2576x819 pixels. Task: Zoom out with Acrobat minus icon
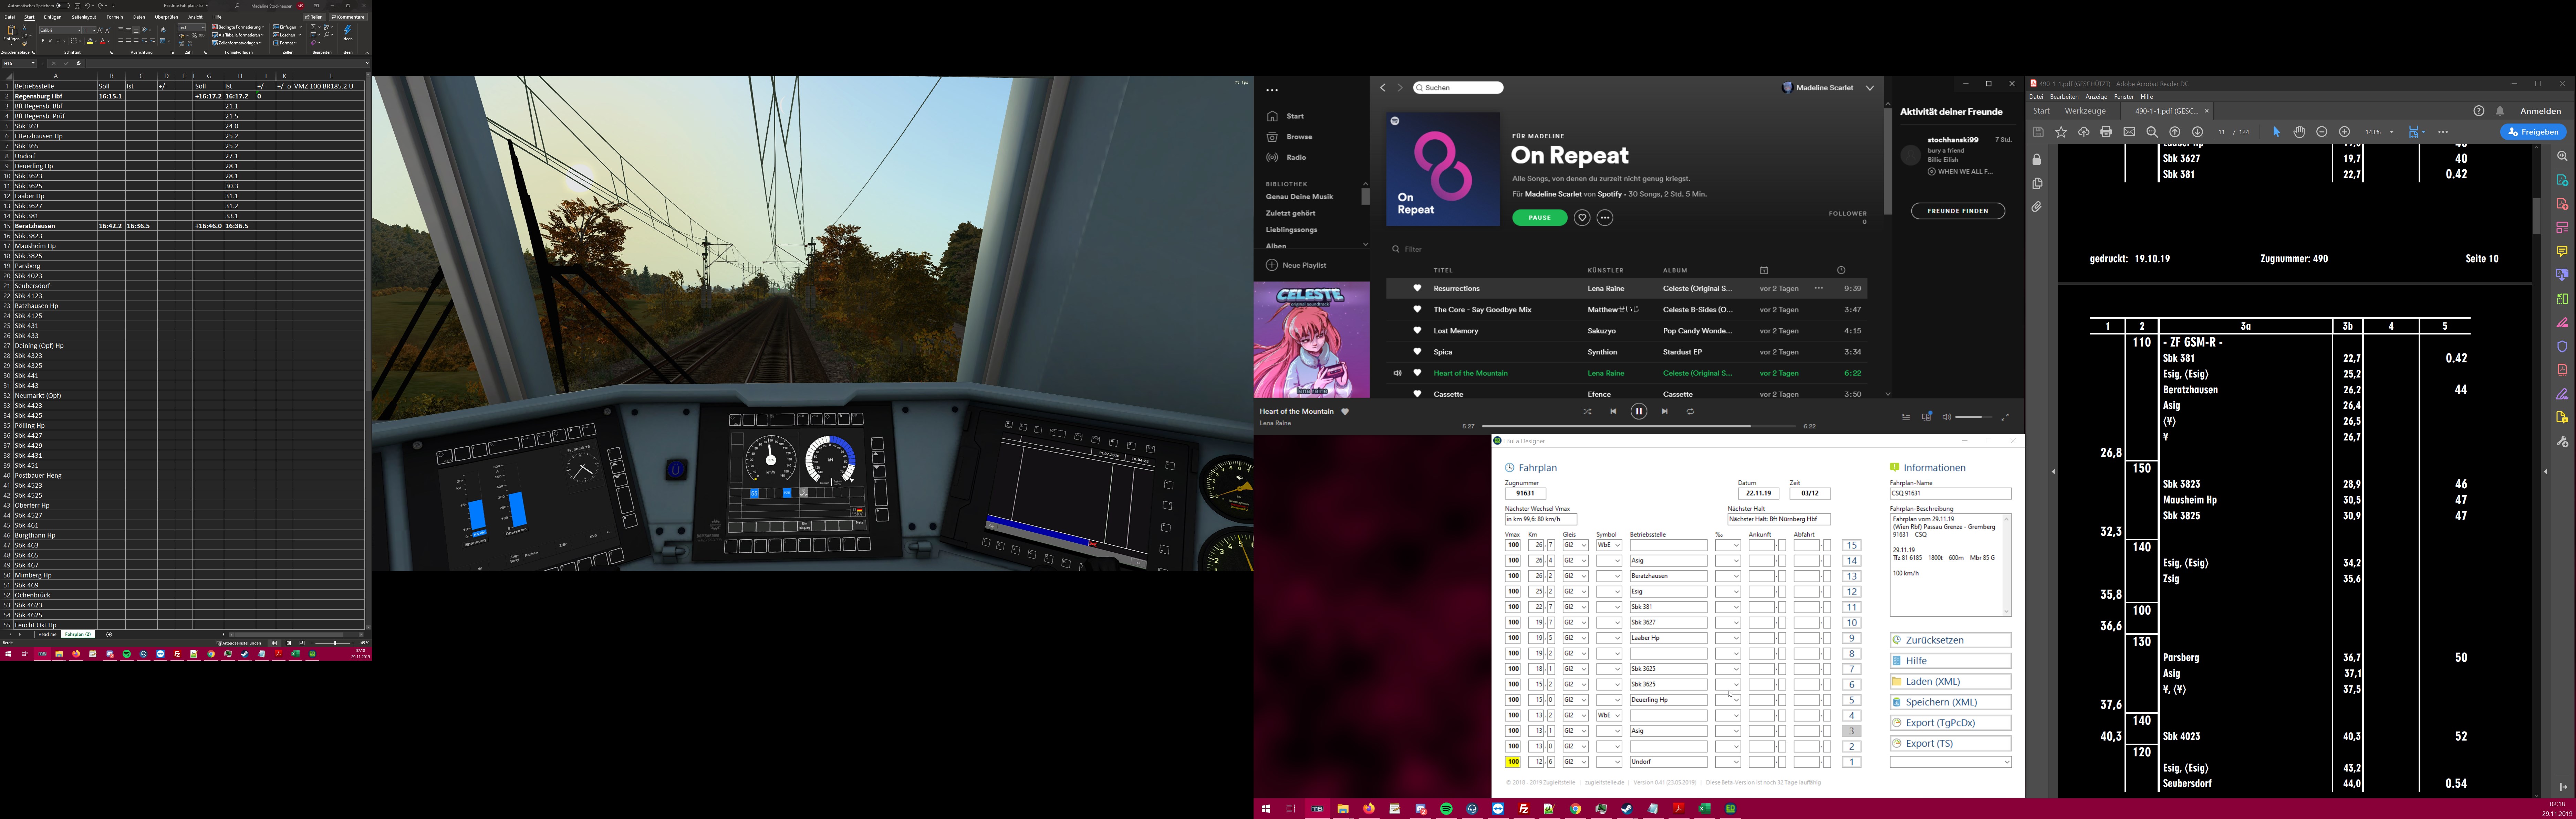pyautogui.click(x=2322, y=132)
